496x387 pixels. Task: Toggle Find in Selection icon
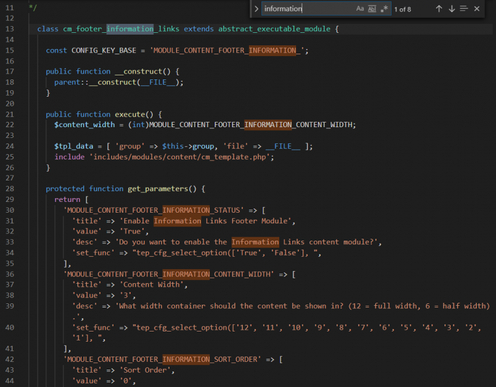pos(464,9)
